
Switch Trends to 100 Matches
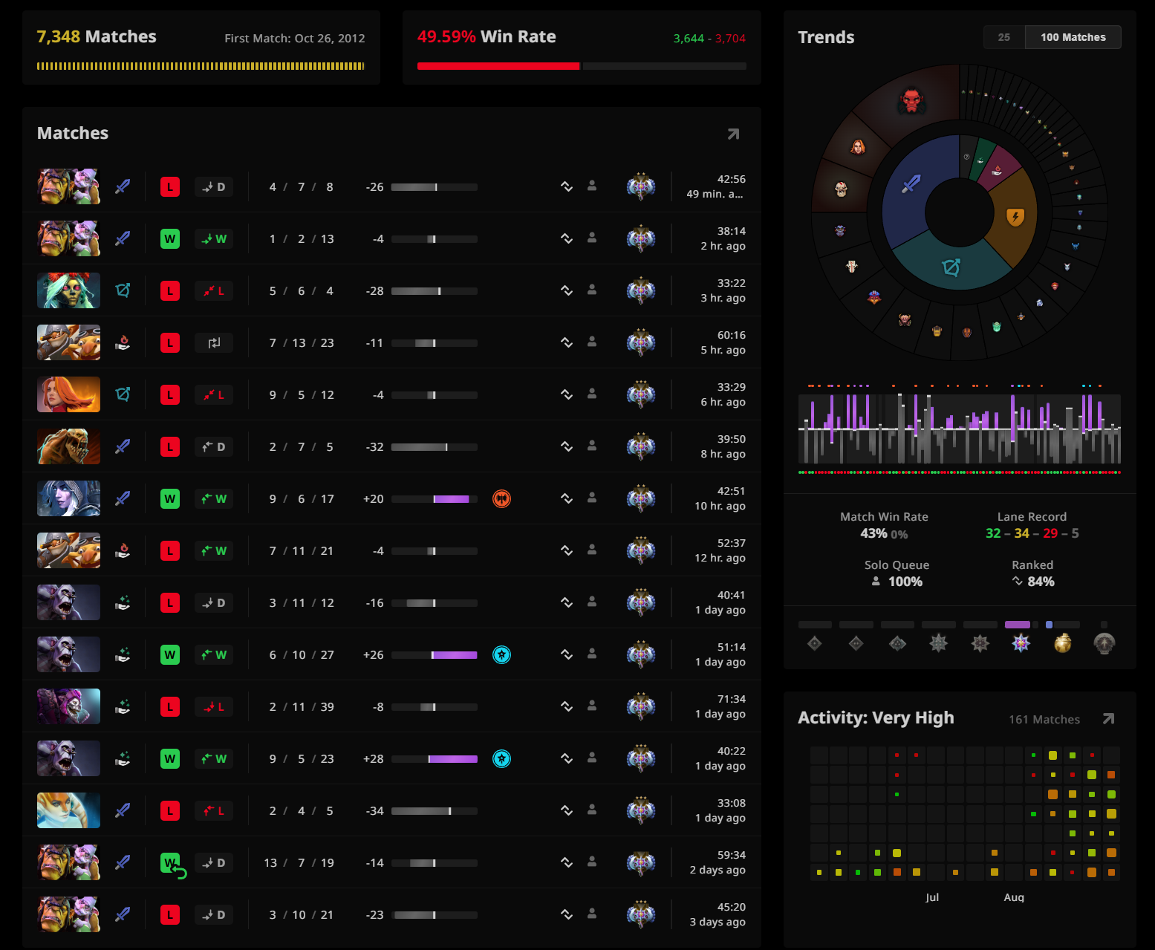[1073, 37]
